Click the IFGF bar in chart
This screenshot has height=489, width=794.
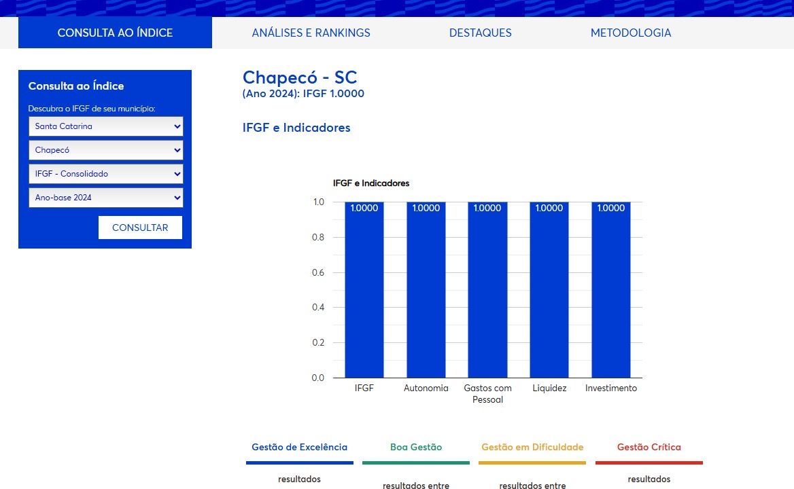click(x=364, y=292)
